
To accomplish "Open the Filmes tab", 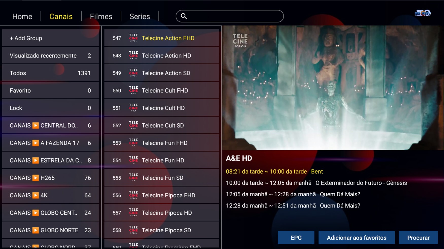I will tap(101, 16).
